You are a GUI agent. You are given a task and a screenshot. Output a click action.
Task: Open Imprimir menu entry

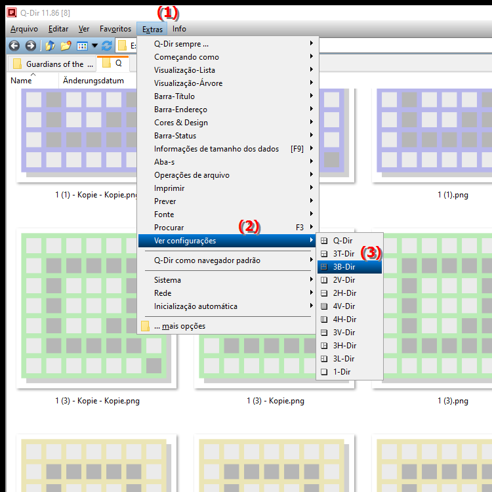pos(228,188)
